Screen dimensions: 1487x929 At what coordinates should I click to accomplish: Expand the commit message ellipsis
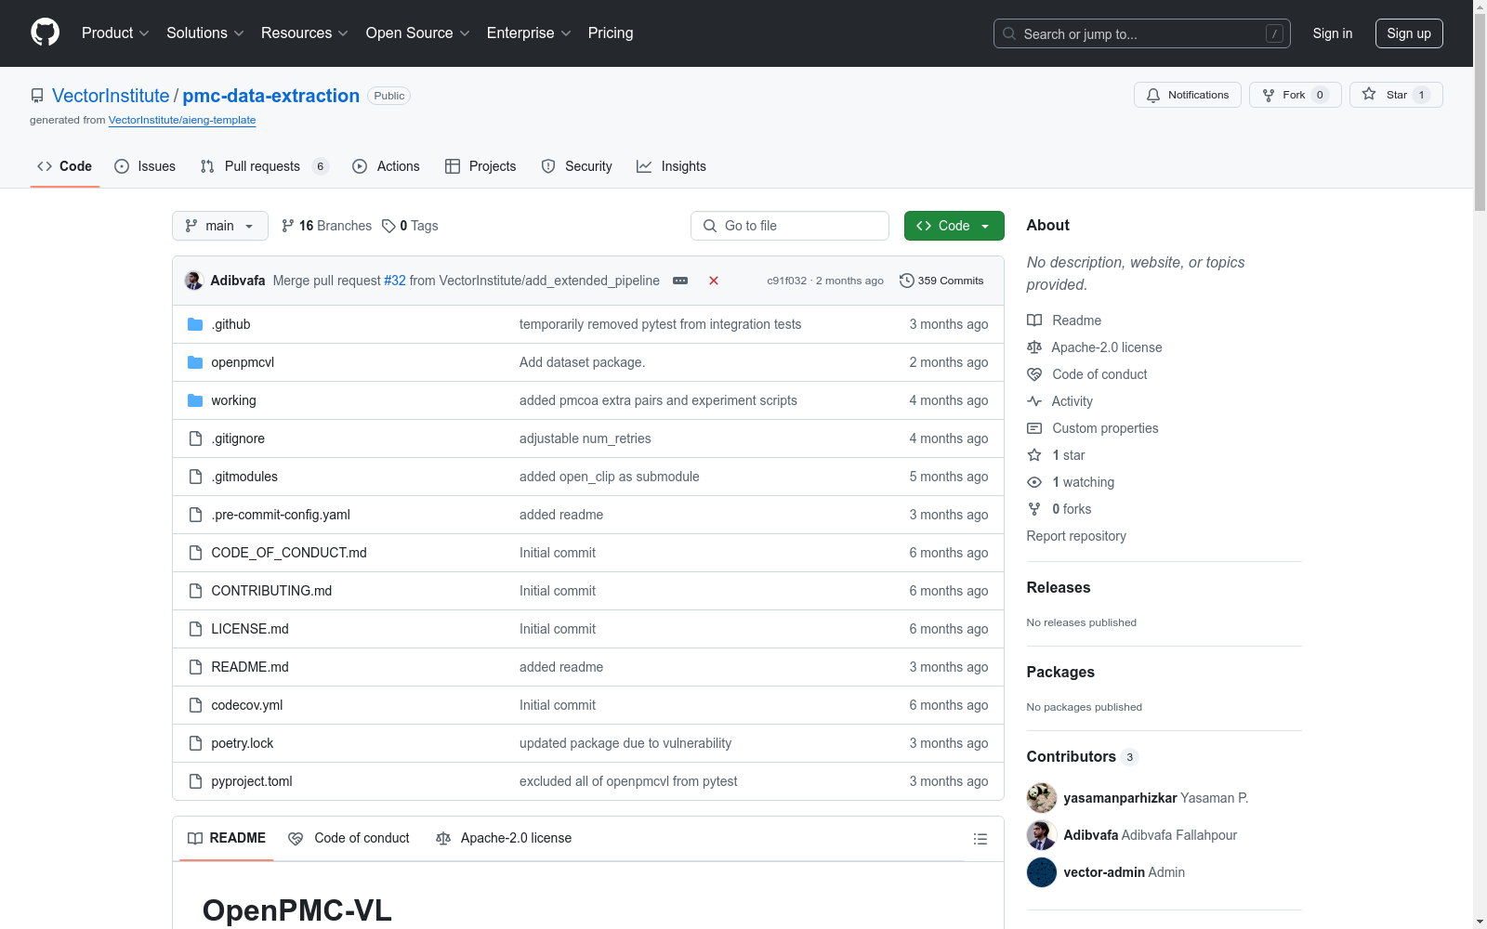tap(680, 281)
